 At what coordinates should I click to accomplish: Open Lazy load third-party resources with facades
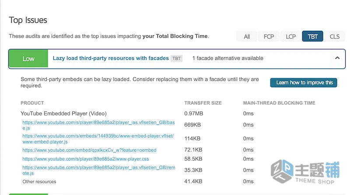click(111, 58)
